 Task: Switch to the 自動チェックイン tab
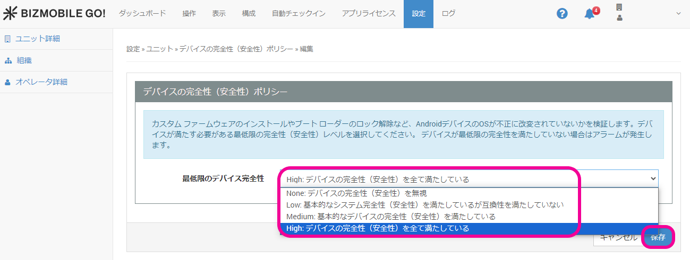click(299, 14)
